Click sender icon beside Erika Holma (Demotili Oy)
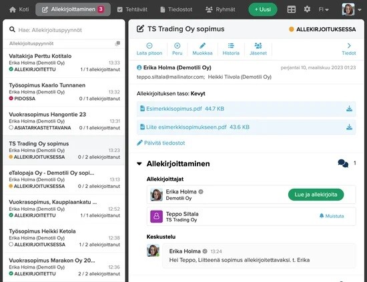This screenshot has width=367, height=282. (139, 67)
